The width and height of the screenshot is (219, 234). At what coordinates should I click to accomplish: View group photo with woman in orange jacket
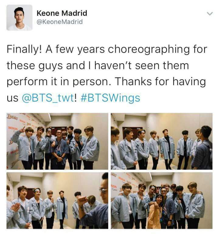coord(162,201)
